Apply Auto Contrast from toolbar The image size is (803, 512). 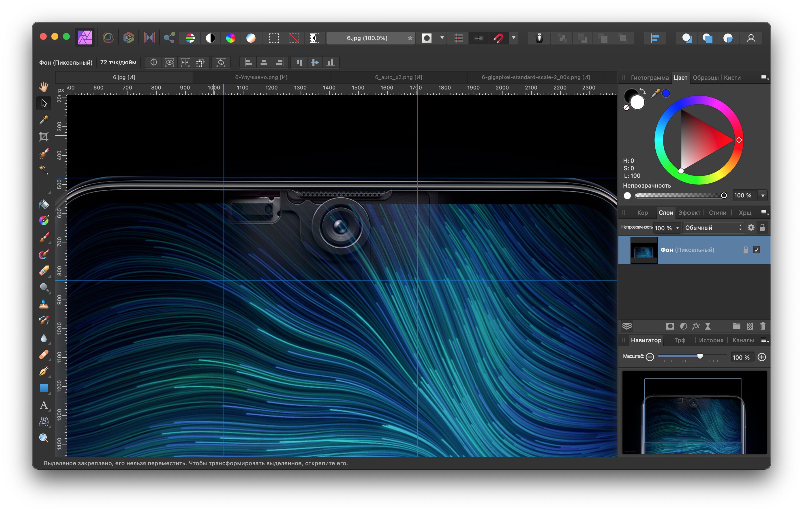pos(211,38)
